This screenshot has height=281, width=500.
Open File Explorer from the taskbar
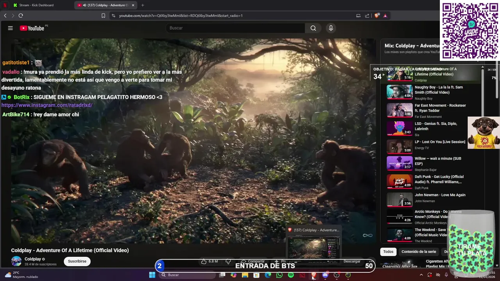(x=245, y=275)
